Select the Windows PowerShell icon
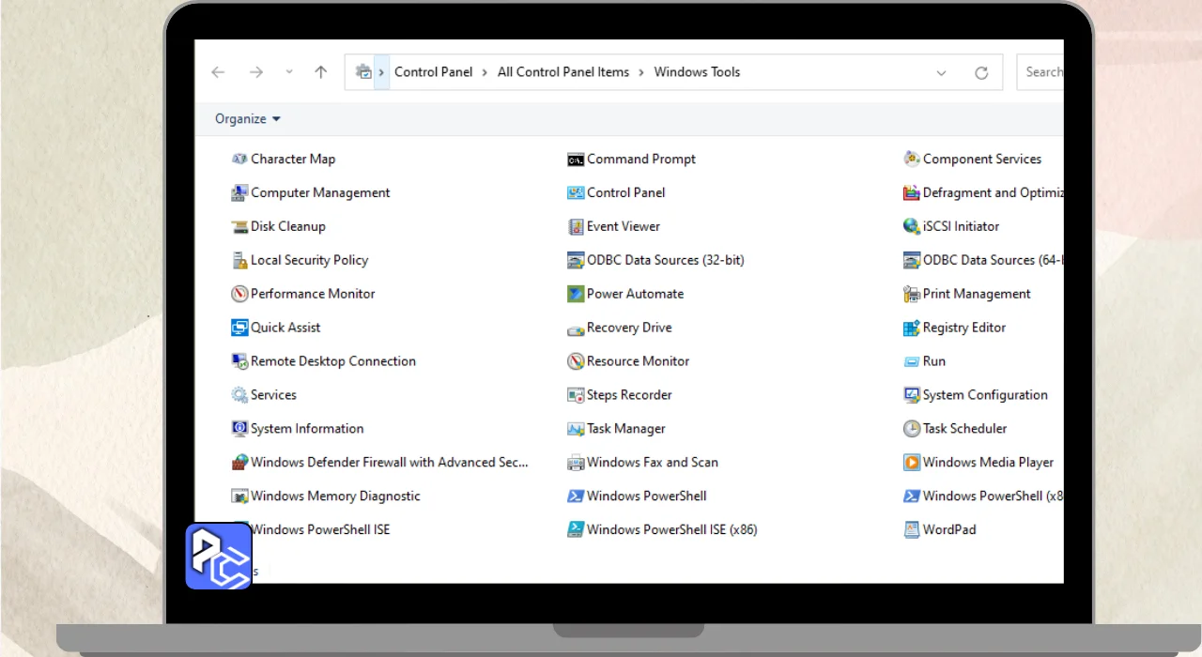Viewport: 1202px width, 657px height. (576, 497)
